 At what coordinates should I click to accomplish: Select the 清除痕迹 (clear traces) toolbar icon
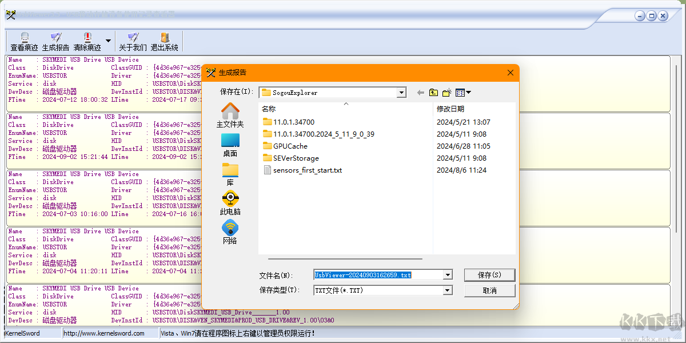[x=87, y=41]
